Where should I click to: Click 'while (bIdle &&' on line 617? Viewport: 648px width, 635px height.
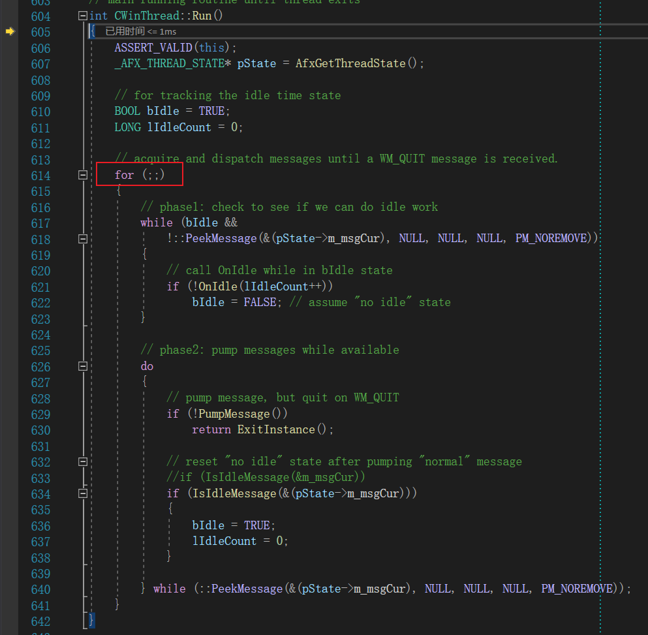click(x=189, y=223)
